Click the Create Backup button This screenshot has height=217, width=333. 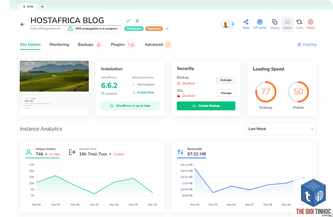[x=206, y=106]
